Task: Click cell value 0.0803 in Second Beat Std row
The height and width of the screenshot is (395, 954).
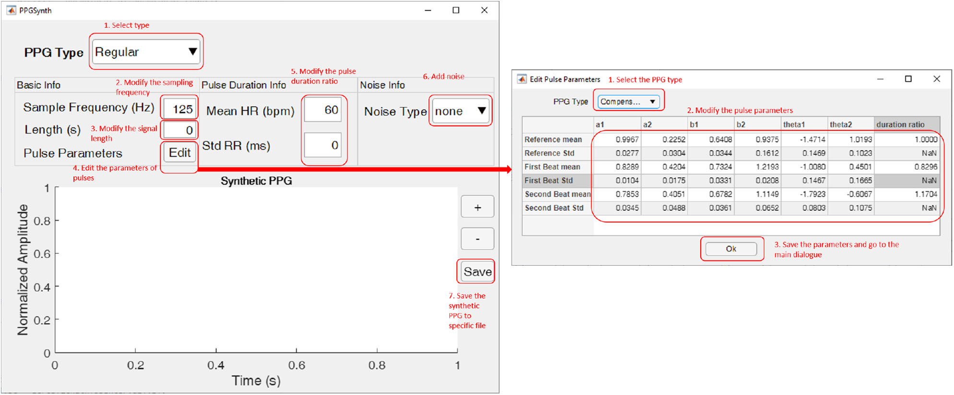Action: 804,208
